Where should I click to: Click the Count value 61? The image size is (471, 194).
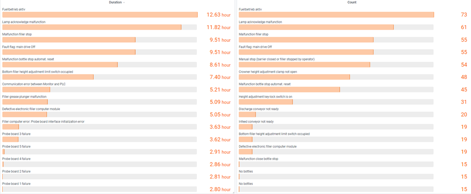pos(464,27)
